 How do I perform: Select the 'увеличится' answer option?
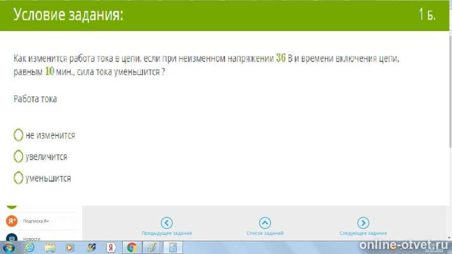tap(18, 156)
